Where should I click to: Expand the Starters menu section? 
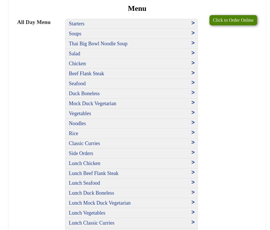pyautogui.click(x=77, y=24)
